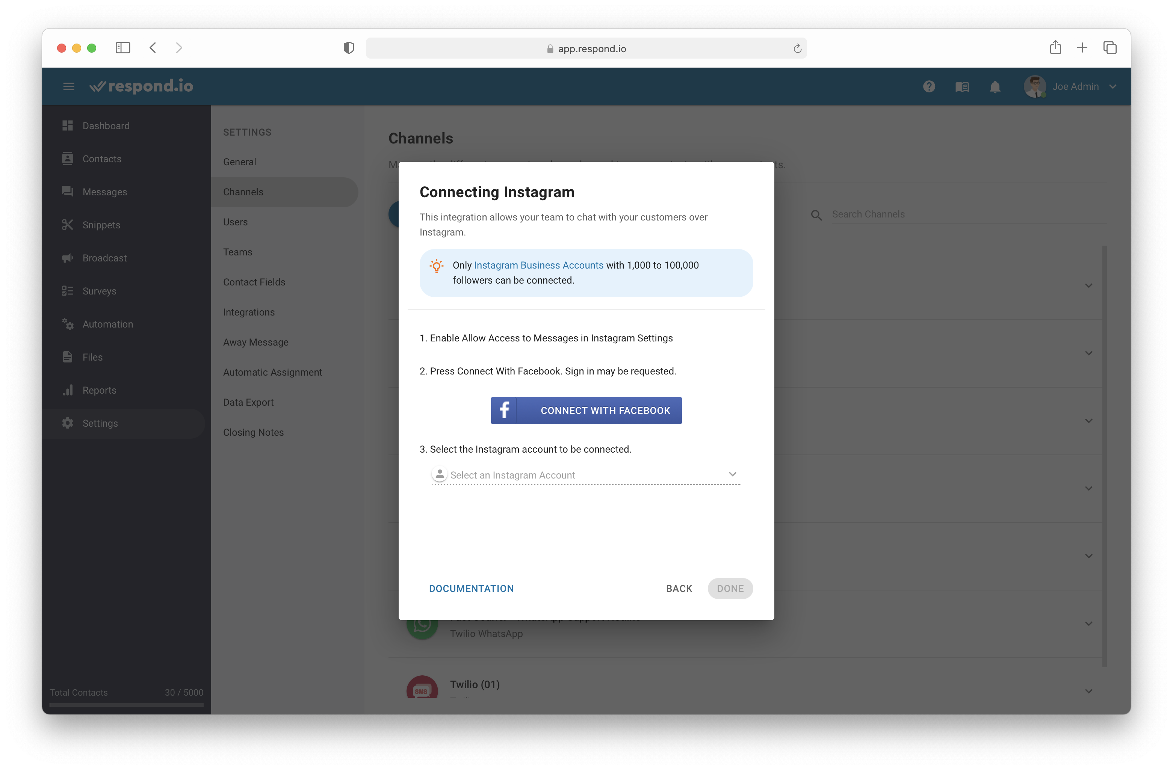
Task: Click Instagram Business Accounts link
Action: click(x=538, y=265)
